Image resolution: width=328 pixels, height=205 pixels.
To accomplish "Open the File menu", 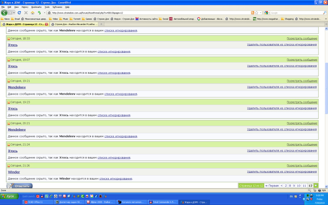I will click(x=3, y=7).
